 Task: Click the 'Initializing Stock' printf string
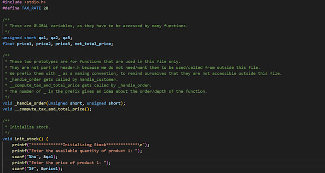87,145
